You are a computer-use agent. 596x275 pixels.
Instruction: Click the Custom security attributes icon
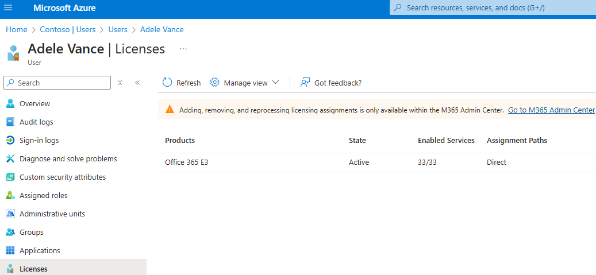(x=10, y=177)
